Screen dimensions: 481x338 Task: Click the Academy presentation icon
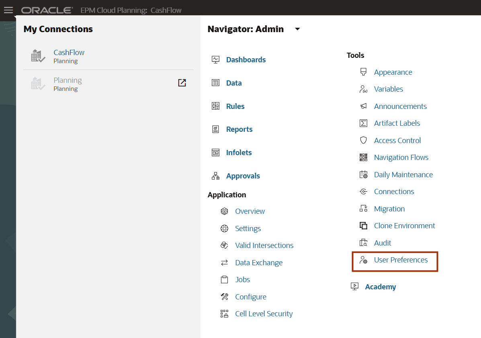[x=354, y=287]
